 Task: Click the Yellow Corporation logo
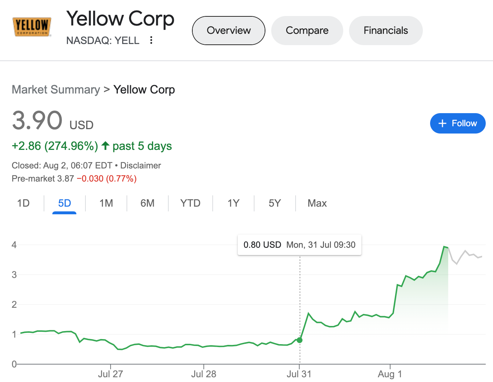(32, 27)
